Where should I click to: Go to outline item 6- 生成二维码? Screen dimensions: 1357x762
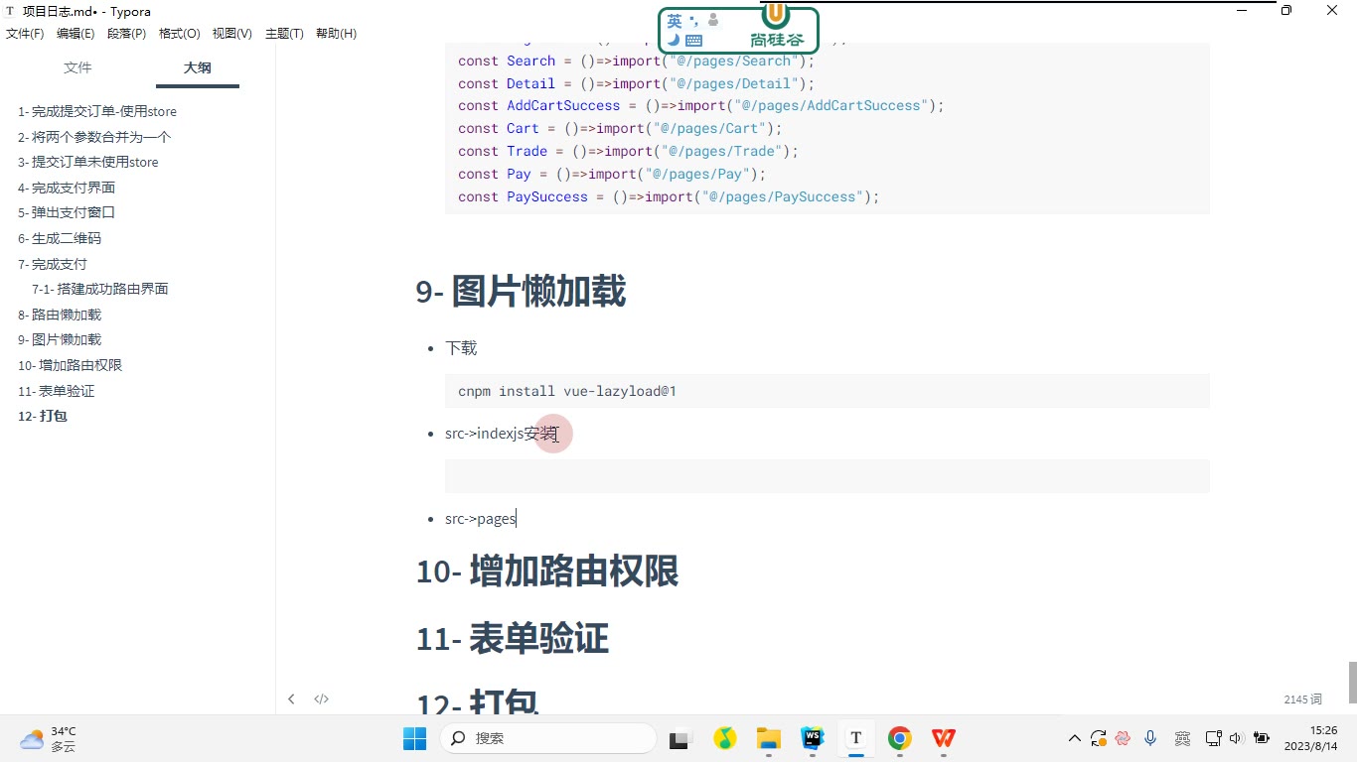click(x=60, y=238)
